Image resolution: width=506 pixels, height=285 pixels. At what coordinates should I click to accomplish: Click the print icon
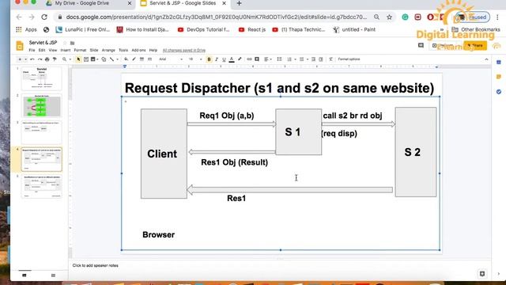tap(47, 59)
